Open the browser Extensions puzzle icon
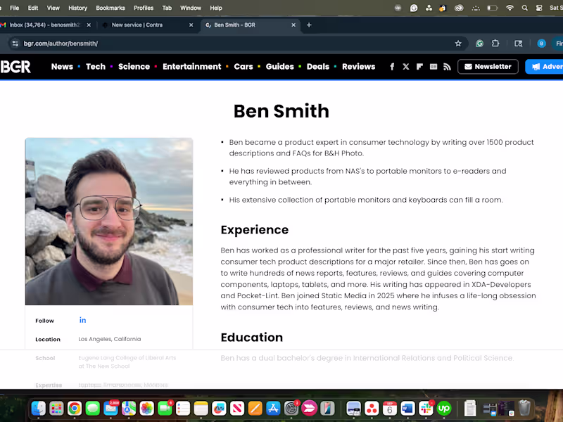Image resolution: width=563 pixels, height=422 pixels. [x=495, y=44]
